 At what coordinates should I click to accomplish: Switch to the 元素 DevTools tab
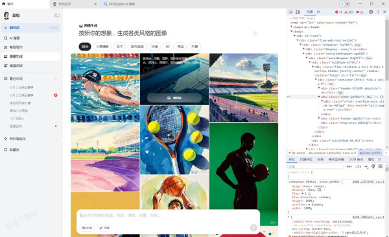[310, 12]
